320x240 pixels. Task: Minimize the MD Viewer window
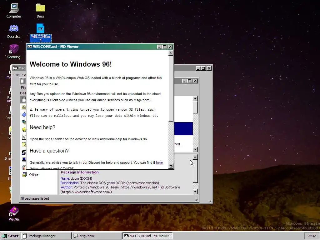160,47
